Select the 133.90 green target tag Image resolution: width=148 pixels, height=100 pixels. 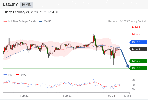(x=138, y=68)
